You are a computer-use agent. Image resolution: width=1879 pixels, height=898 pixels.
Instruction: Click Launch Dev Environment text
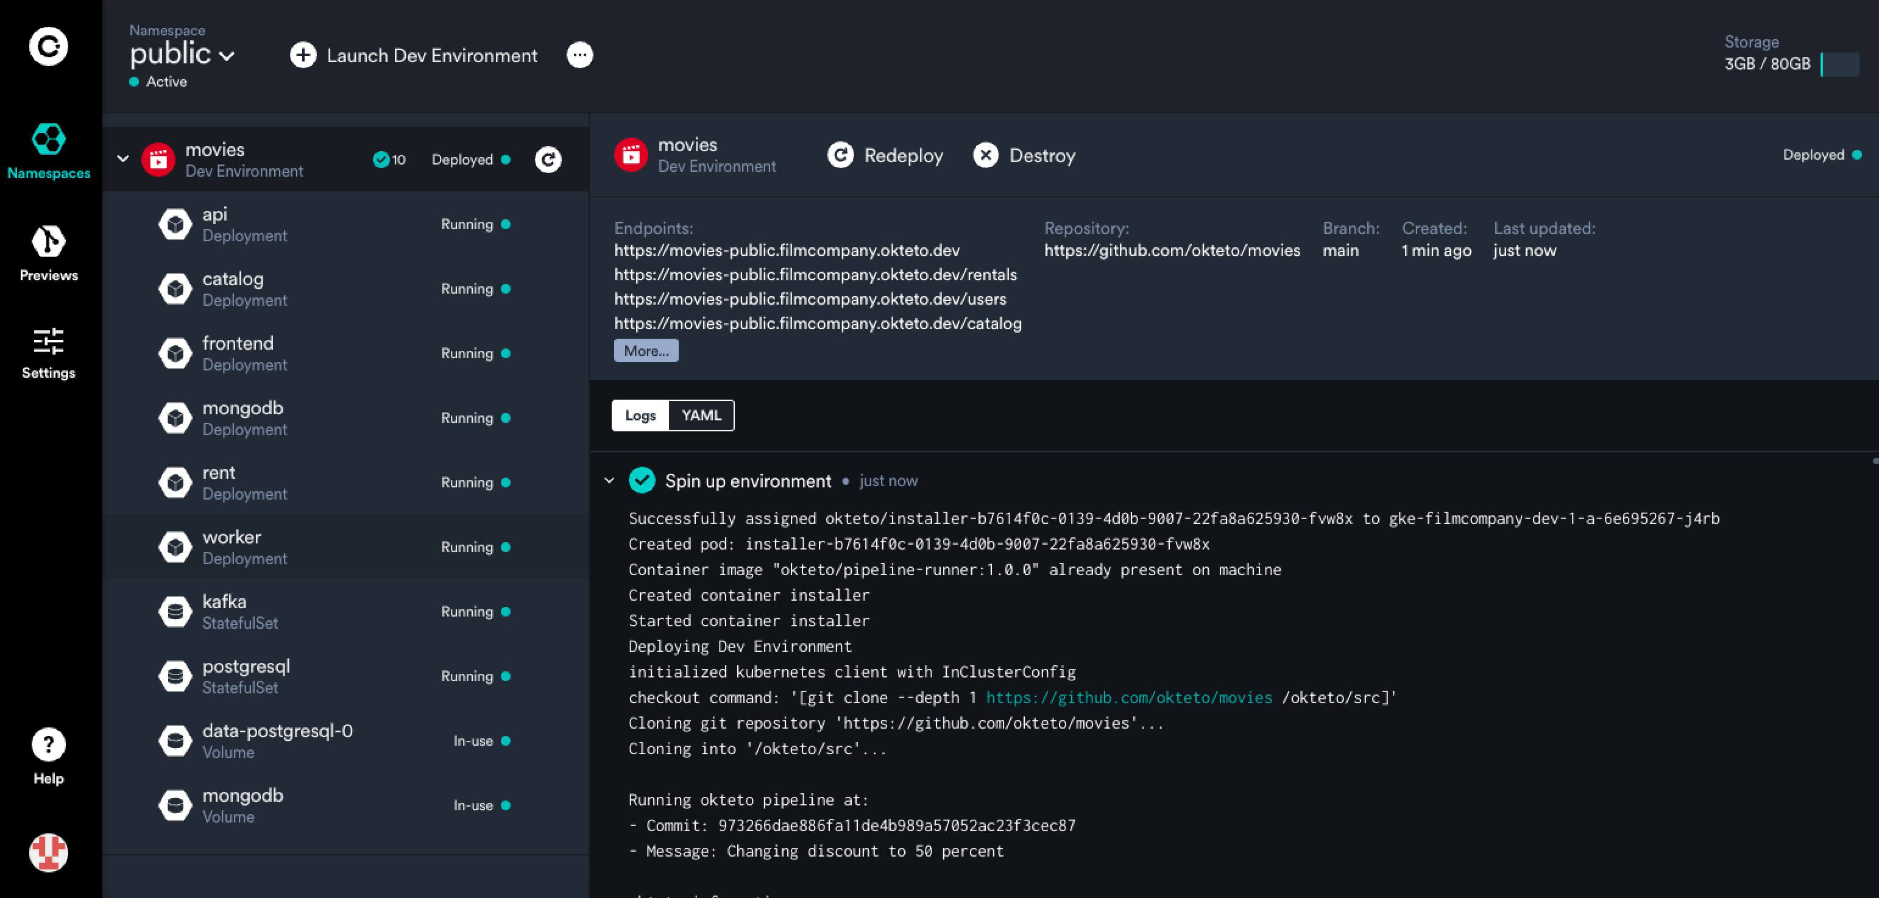pyautogui.click(x=432, y=55)
